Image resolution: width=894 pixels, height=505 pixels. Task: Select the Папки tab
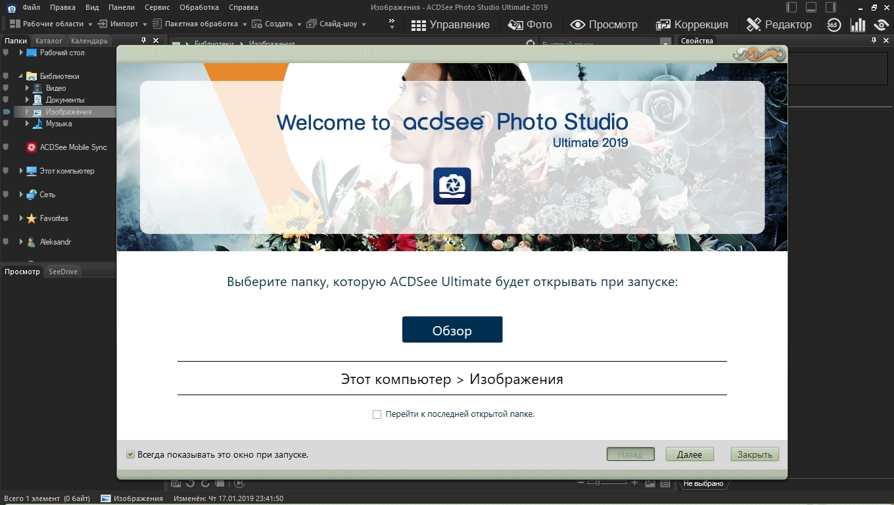tap(16, 41)
